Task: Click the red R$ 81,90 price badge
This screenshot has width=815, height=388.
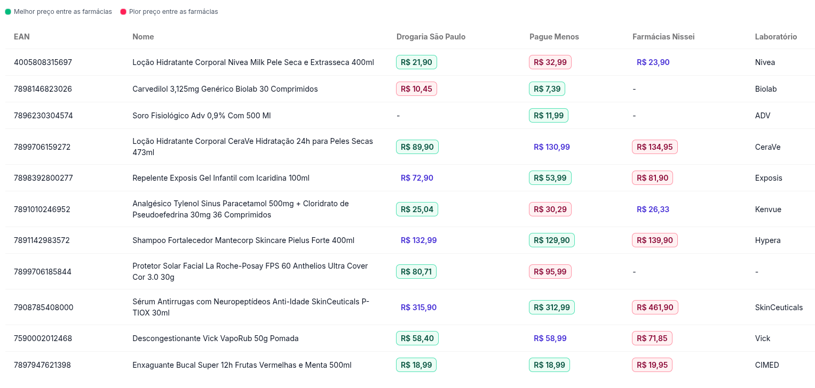Action: [x=652, y=178]
